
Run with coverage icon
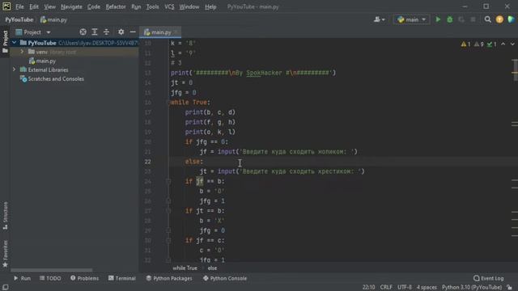coord(461,19)
